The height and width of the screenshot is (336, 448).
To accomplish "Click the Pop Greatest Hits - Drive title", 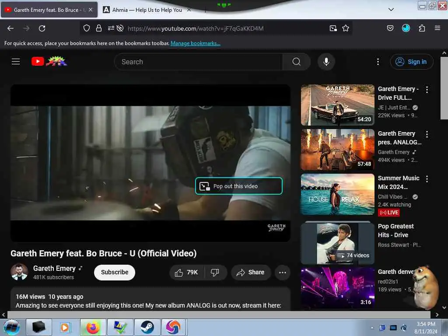I will (395, 231).
